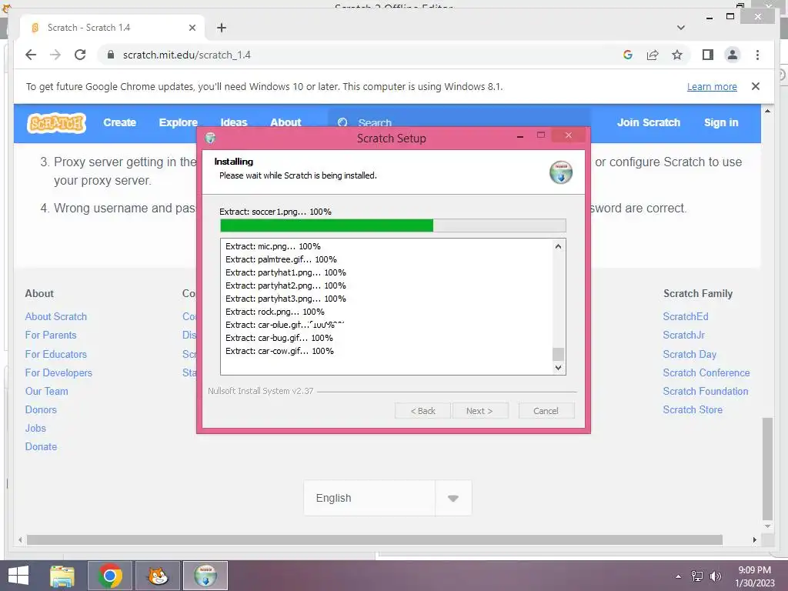Viewport: 788px width, 591px height.
Task: Open For Developers footer link
Action: 58,373
